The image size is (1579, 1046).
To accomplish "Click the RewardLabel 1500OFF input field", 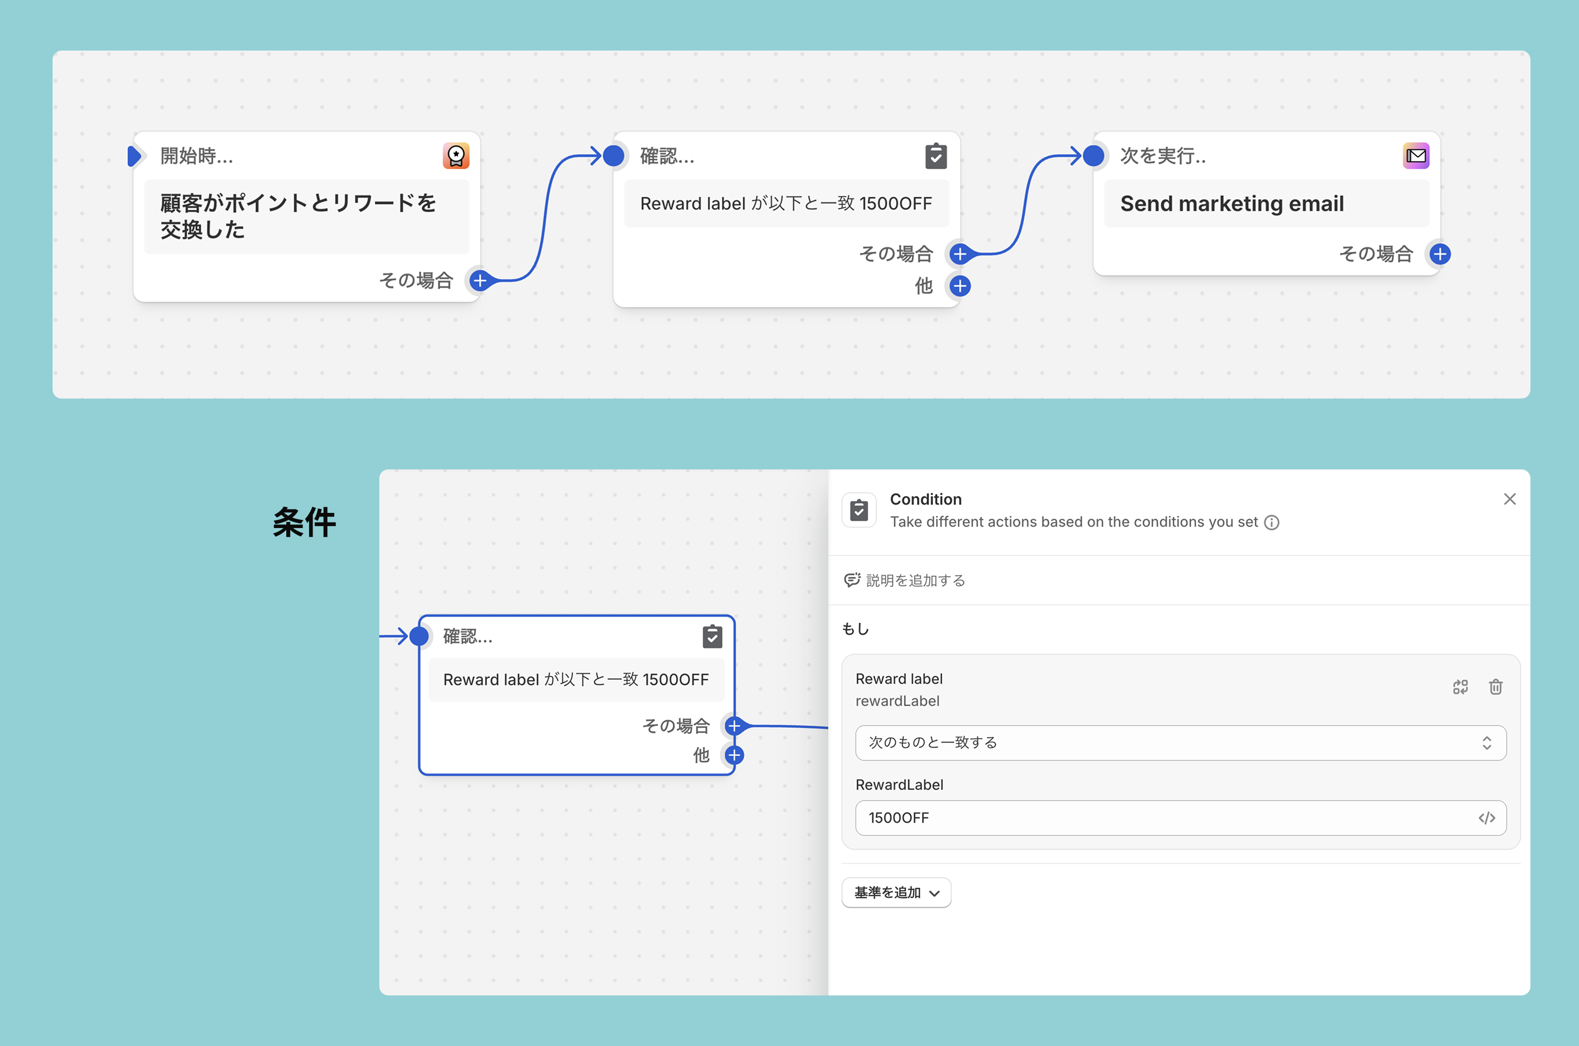I will pyautogui.click(x=1161, y=818).
